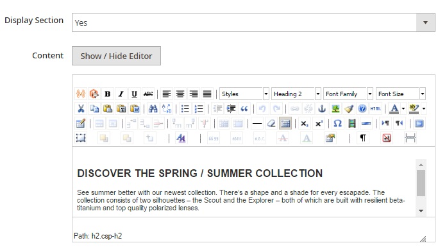
Task: Cut selection with the scissors icon
Action: [x=81, y=108]
